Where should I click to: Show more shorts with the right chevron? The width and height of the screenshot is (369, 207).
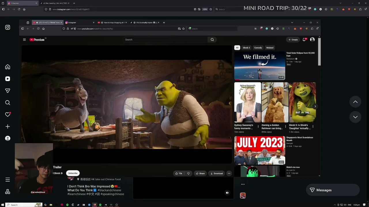point(315,106)
